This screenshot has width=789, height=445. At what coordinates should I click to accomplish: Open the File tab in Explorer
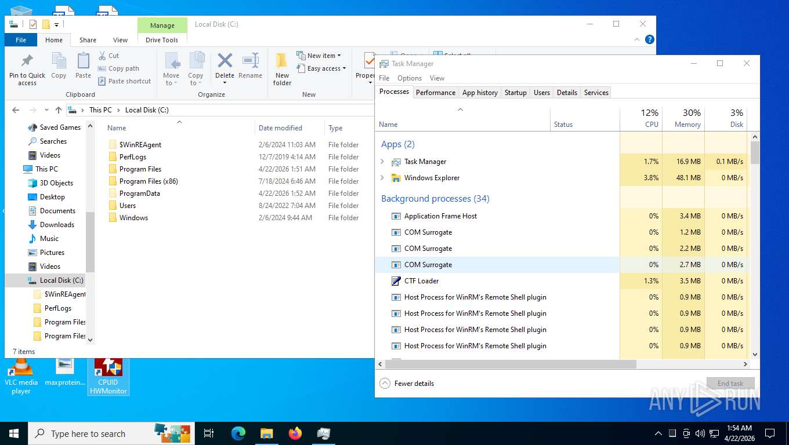point(21,40)
